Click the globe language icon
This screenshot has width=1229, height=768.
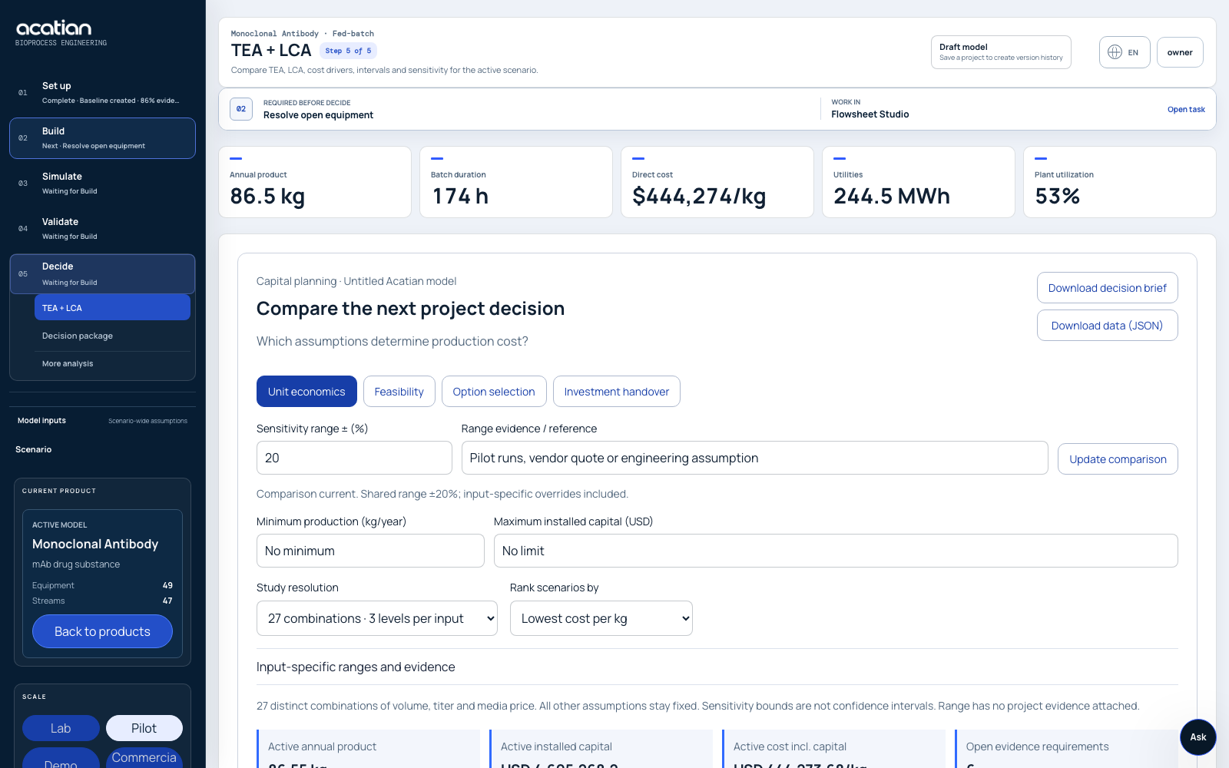(x=1115, y=52)
